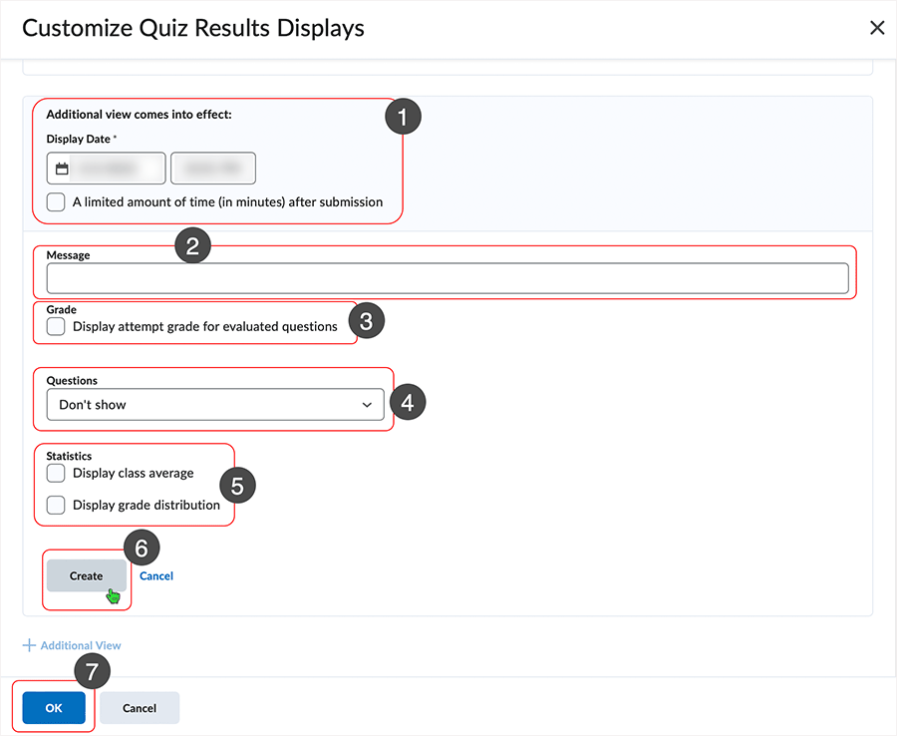Viewport: 897px width, 736px height.
Task: Click the gray Cancel button at bottom
Action: pyautogui.click(x=140, y=708)
